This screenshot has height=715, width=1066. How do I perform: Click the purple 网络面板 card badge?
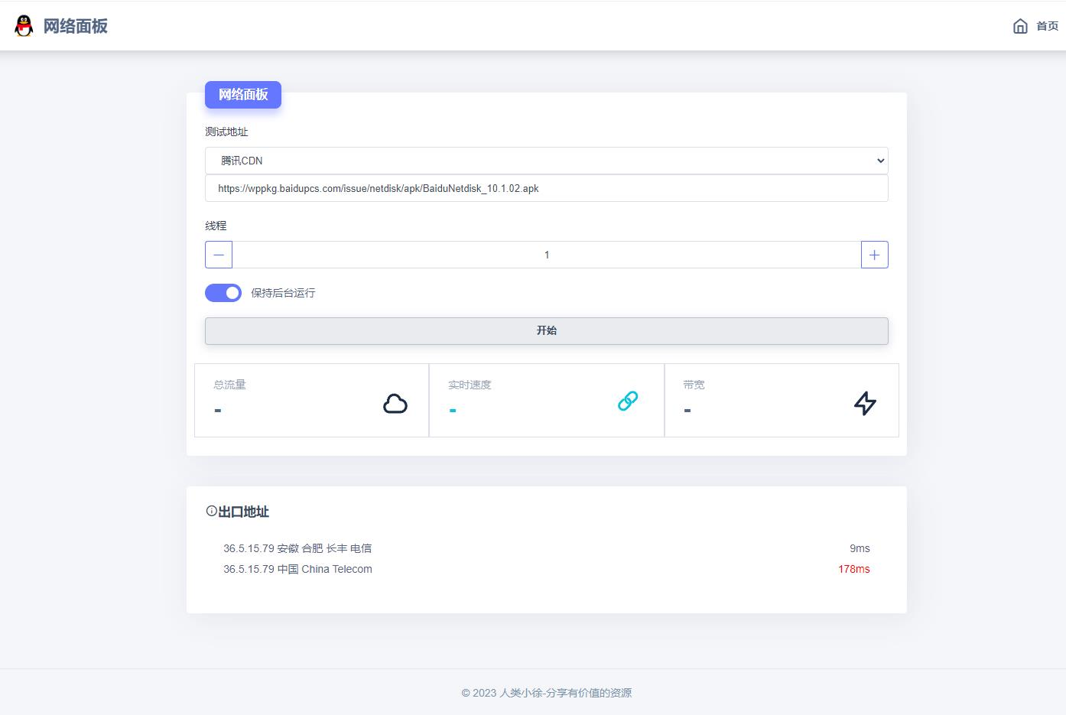tap(243, 95)
